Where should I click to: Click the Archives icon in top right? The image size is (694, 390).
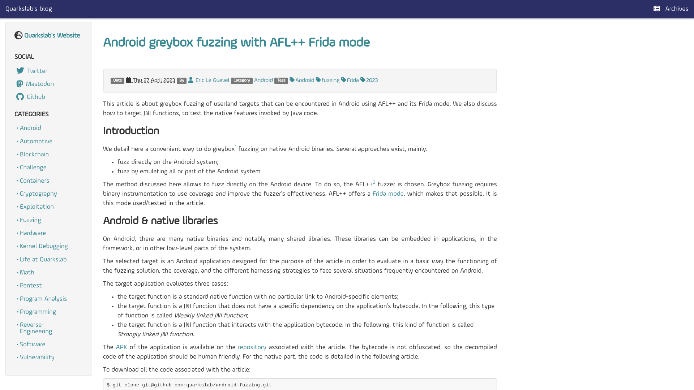pyautogui.click(x=656, y=9)
